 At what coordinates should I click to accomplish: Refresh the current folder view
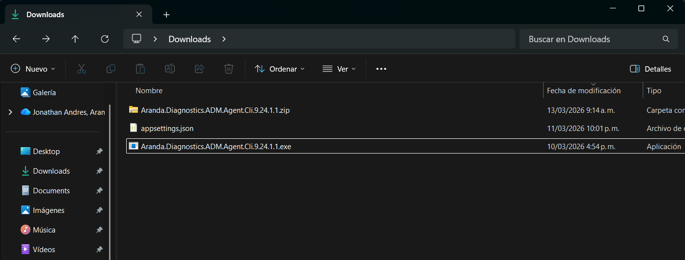105,39
